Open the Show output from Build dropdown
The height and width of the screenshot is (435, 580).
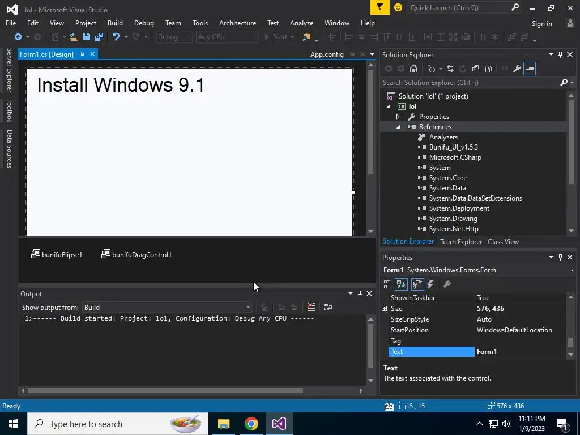[x=167, y=308]
